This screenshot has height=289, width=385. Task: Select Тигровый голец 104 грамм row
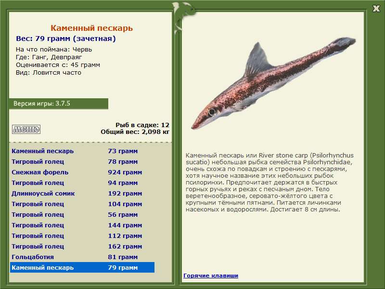(x=82, y=204)
